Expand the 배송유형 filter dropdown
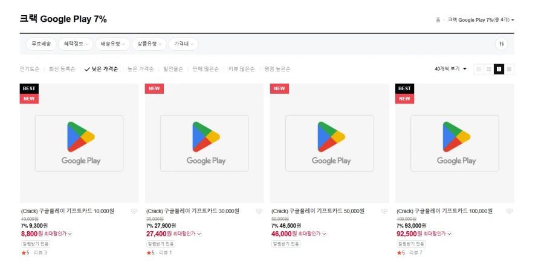This screenshot has width=544, height=273. (113, 44)
